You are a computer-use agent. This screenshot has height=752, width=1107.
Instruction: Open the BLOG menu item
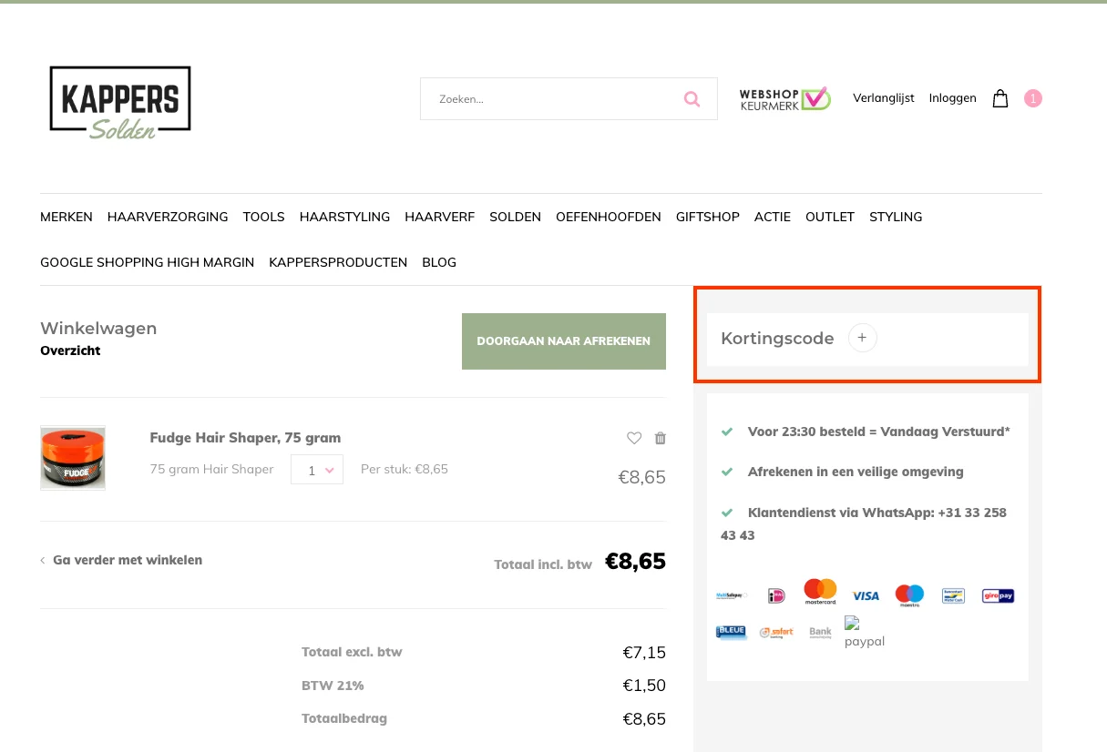(x=439, y=262)
